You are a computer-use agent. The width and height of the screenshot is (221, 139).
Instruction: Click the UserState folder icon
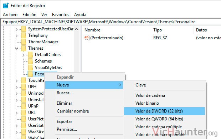click(x=24, y=125)
